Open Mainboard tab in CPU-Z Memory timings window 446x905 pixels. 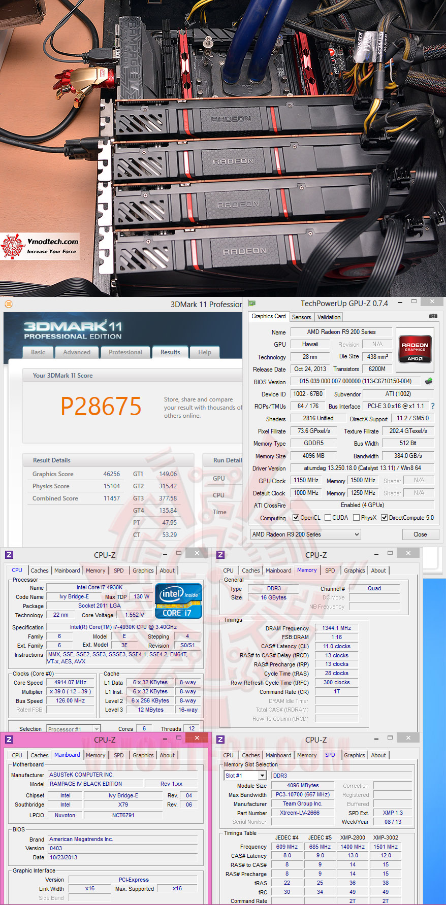278,571
